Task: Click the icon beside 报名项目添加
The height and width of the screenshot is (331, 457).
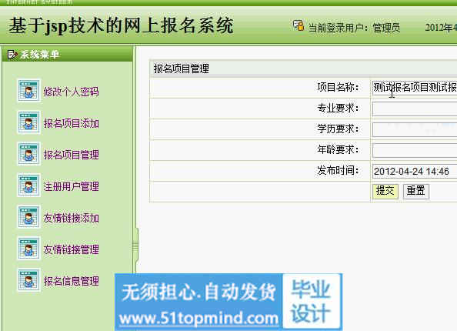Action: [28, 122]
